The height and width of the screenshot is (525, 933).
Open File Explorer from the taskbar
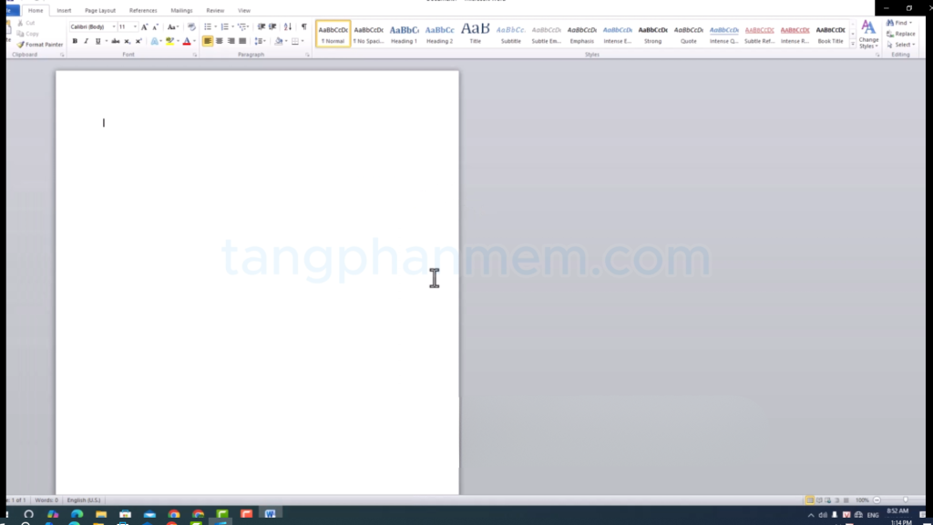101,514
